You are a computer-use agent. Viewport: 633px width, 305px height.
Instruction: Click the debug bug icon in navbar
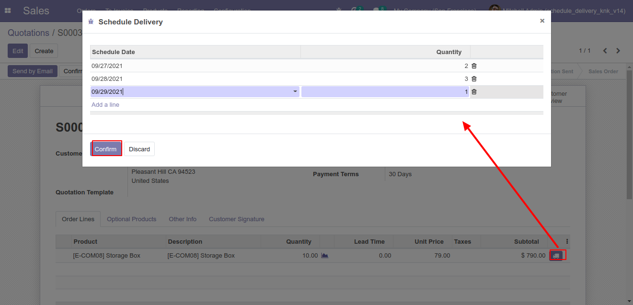[339, 11]
